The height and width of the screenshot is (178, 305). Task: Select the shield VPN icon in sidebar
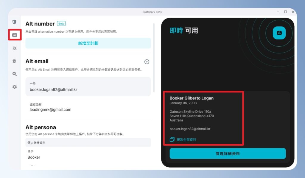pos(14,22)
